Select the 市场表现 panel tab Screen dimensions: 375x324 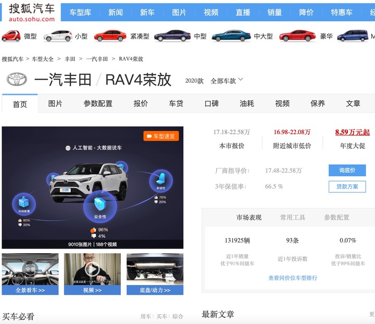coord(249,217)
